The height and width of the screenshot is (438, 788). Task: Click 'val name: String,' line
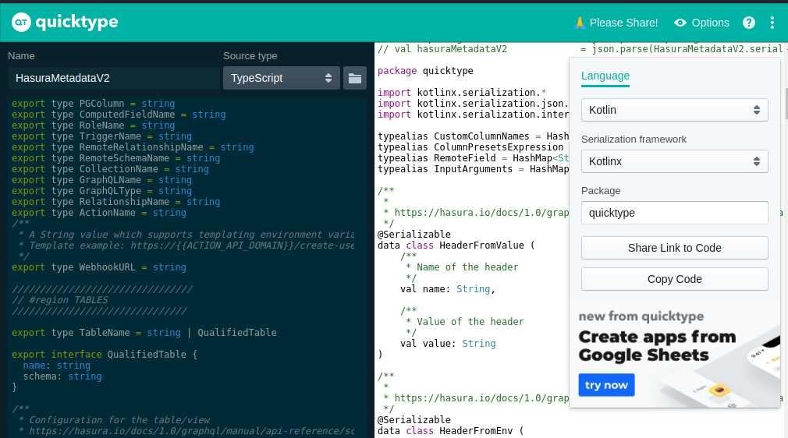[x=448, y=289]
